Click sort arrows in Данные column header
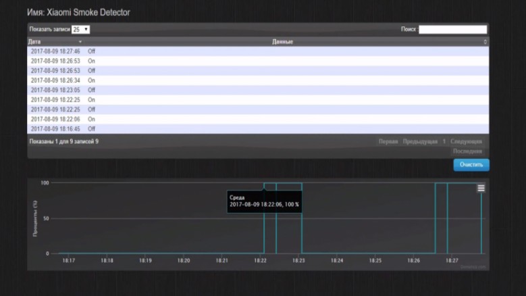This screenshot has height=296, width=526. 485,42
